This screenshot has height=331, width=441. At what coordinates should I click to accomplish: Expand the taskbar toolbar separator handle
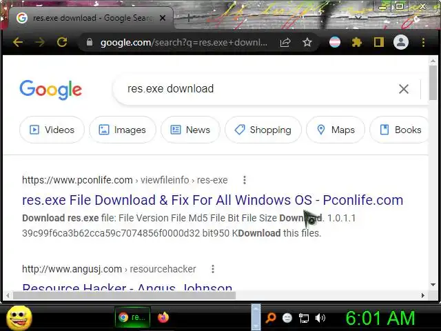click(256, 317)
